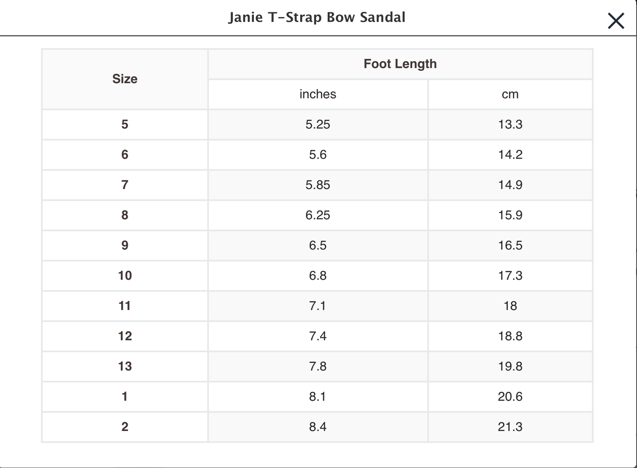Click the Foot Length header
Screen dimensions: 637x468
pyautogui.click(x=400, y=64)
